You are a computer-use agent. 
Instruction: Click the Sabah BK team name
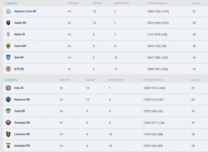pyautogui.click(x=20, y=23)
